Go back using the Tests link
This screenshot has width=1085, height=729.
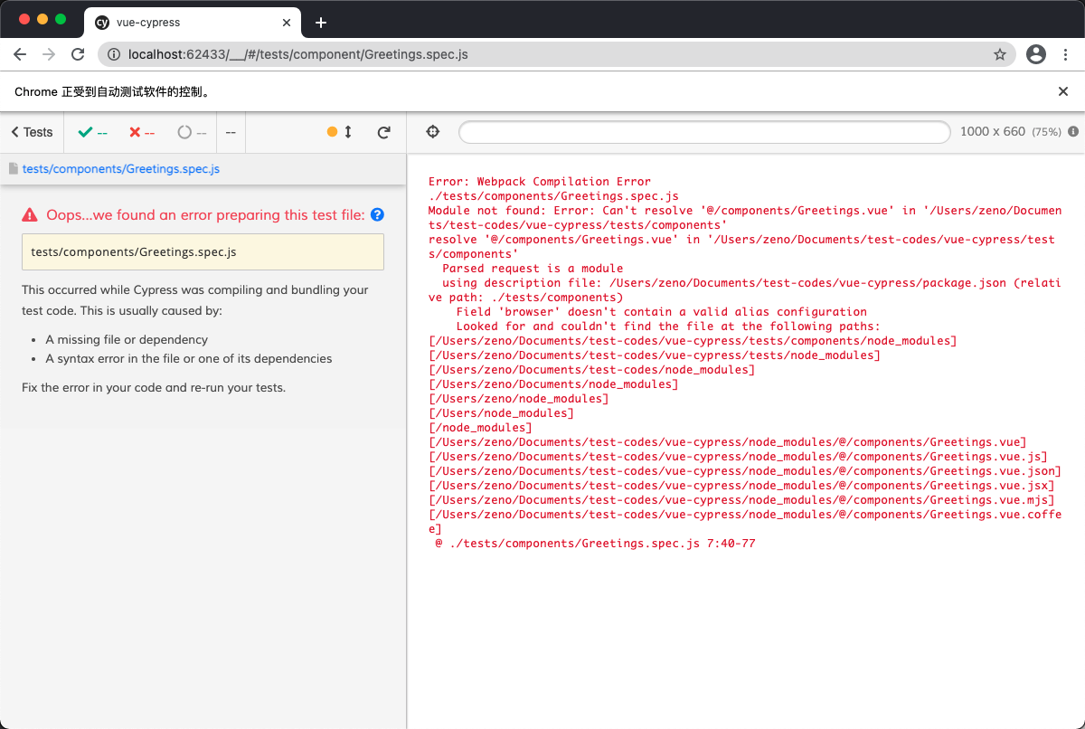click(x=30, y=131)
